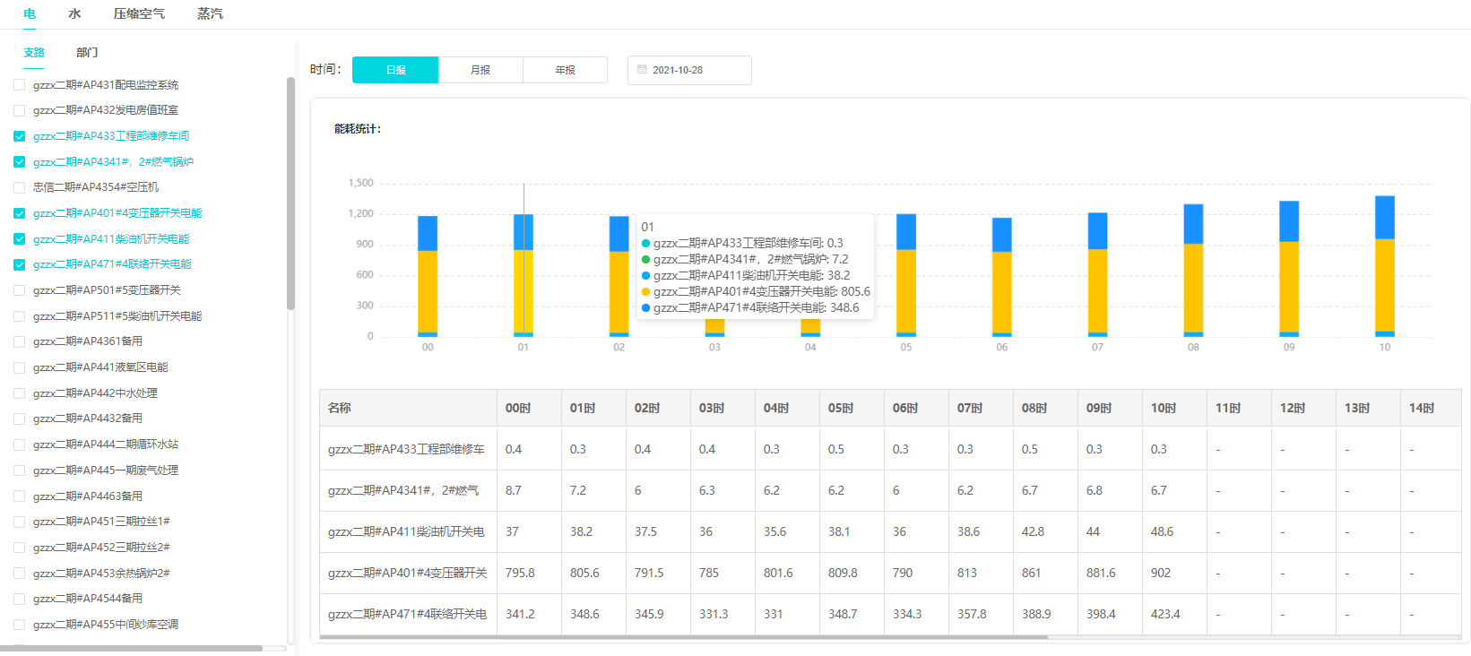
Task: Click the cell value 48.6
Action: [x=1163, y=531]
